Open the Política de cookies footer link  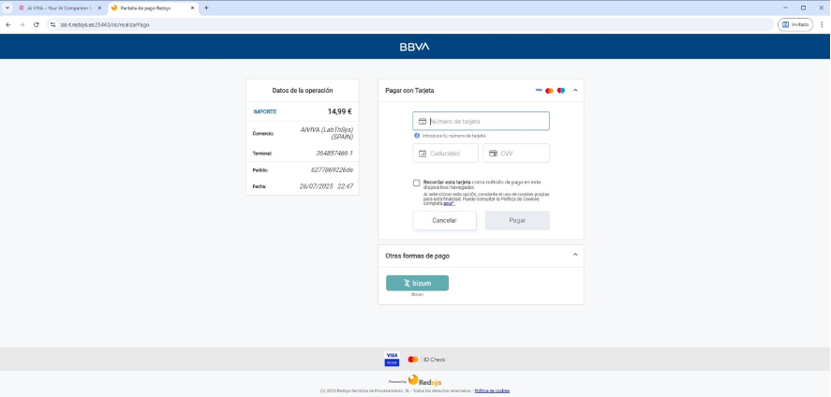point(492,390)
